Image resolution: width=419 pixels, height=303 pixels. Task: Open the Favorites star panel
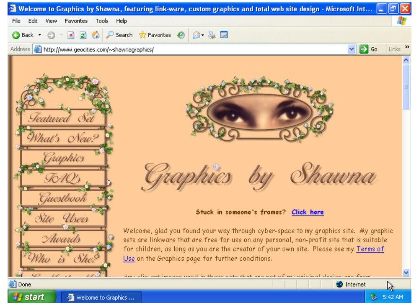coord(155,35)
